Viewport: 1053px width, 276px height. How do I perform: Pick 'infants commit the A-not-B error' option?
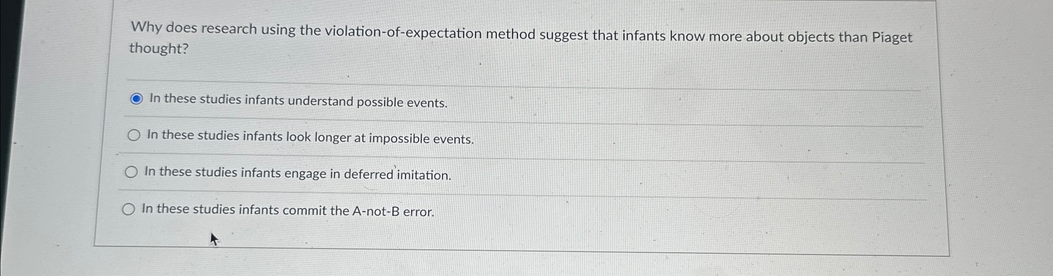pos(129,209)
